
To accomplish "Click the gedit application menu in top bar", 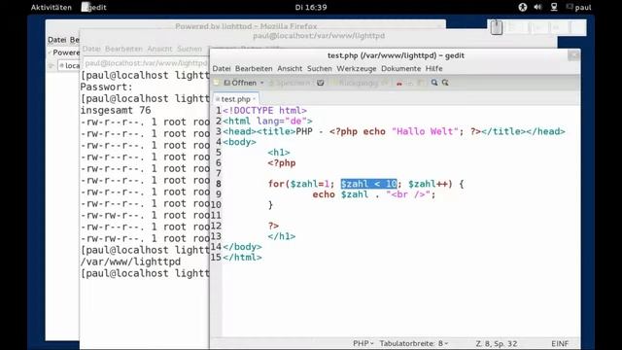I will click(x=94, y=7).
